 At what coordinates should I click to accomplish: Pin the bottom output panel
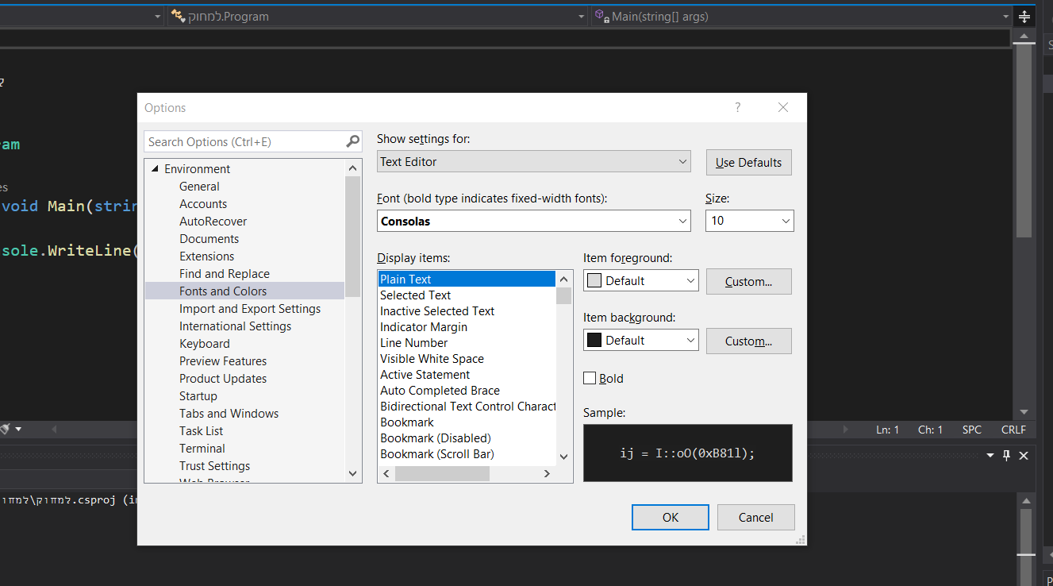pos(1006,455)
